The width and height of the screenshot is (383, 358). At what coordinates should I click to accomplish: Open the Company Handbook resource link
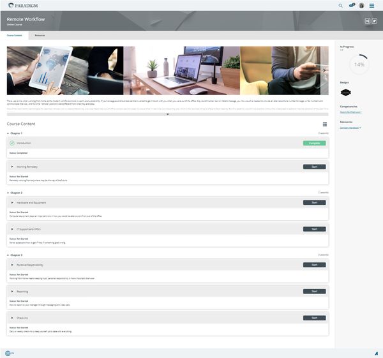(x=350, y=128)
